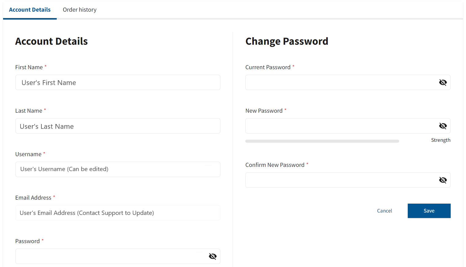This screenshot has height=267, width=466.
Task: Click the Strength label text
Action: click(441, 140)
